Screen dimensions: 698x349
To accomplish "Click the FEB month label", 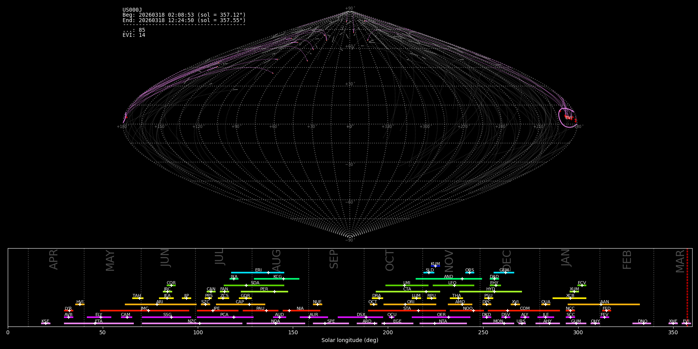I will (627, 259).
